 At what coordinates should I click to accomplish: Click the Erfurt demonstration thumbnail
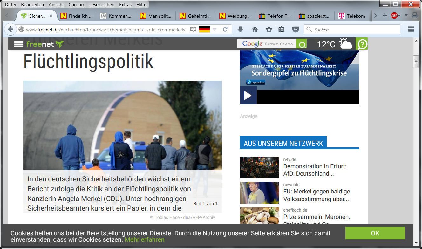(260, 167)
